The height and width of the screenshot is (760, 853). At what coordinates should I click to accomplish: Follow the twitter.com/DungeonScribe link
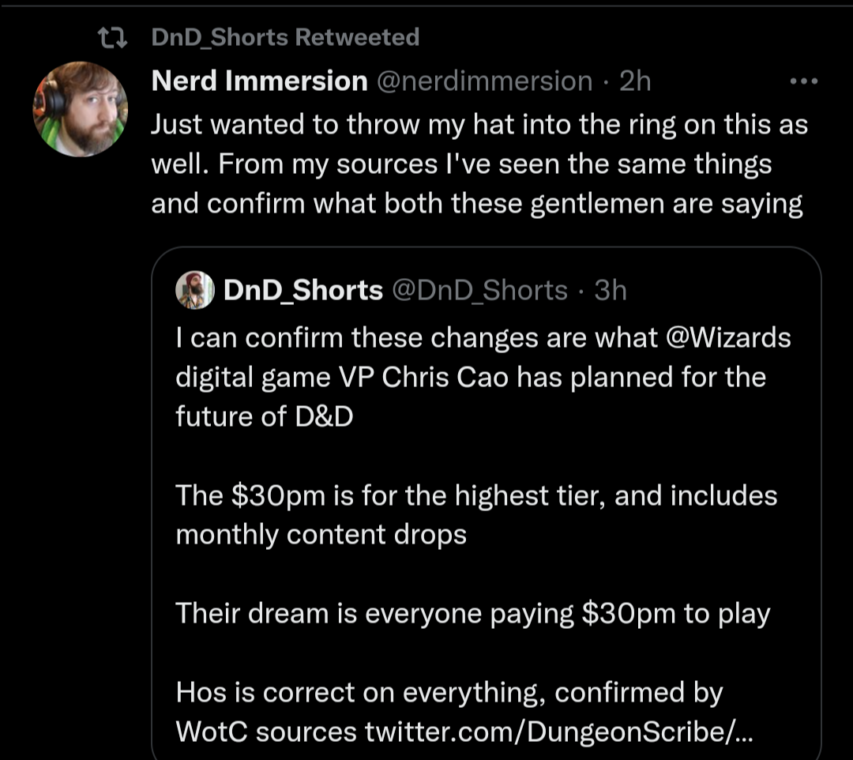559,732
